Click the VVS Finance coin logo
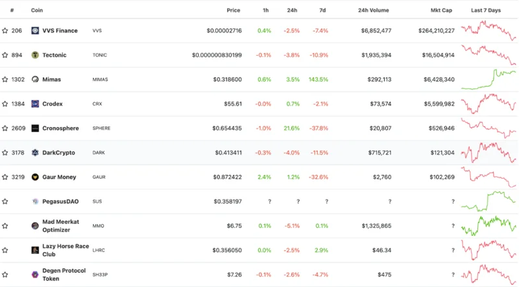This screenshot has height=287, width=519. [x=35, y=30]
